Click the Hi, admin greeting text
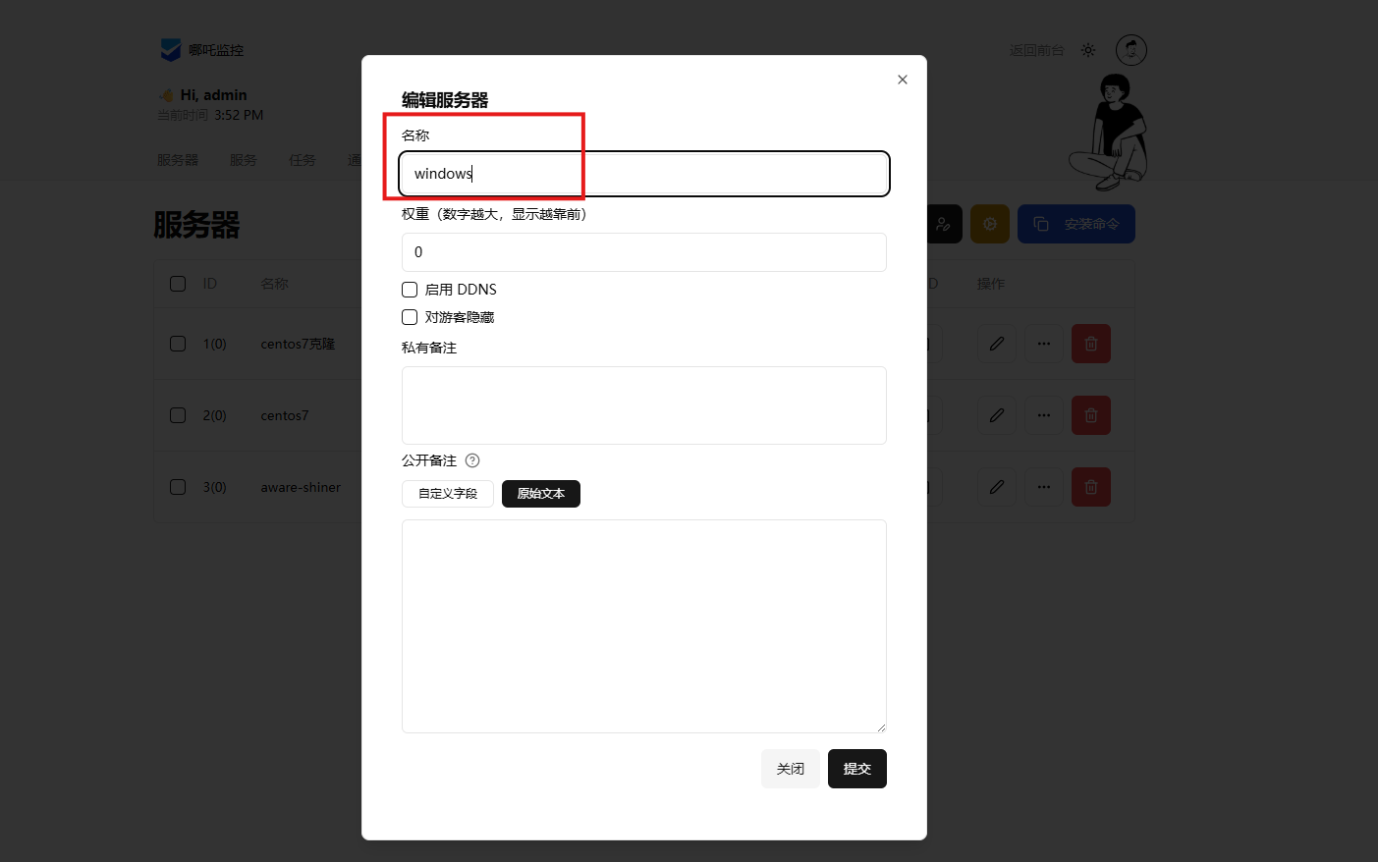 [213, 95]
